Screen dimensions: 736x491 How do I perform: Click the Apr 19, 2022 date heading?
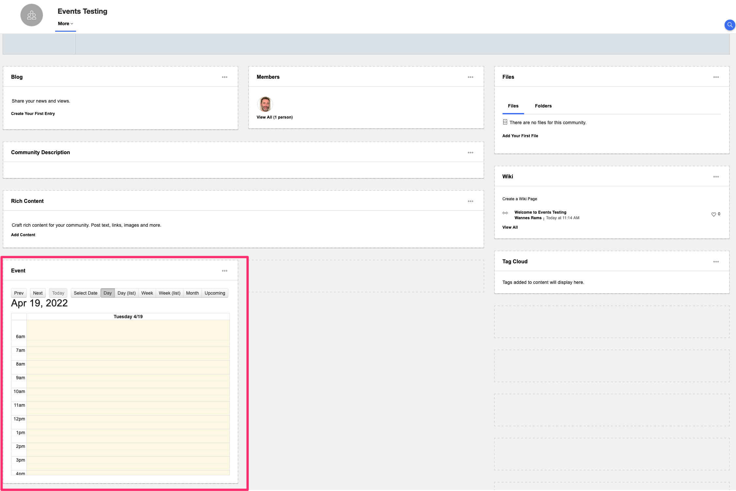click(x=40, y=303)
